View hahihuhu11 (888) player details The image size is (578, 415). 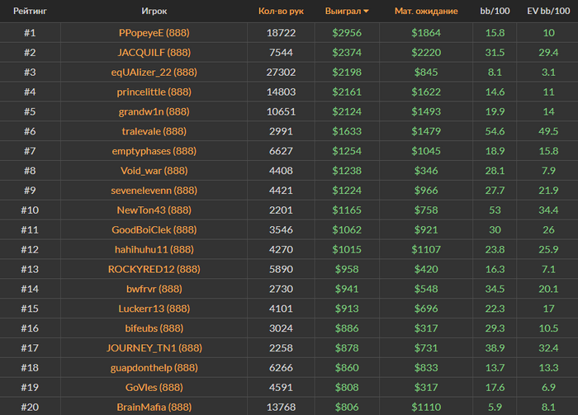click(154, 249)
